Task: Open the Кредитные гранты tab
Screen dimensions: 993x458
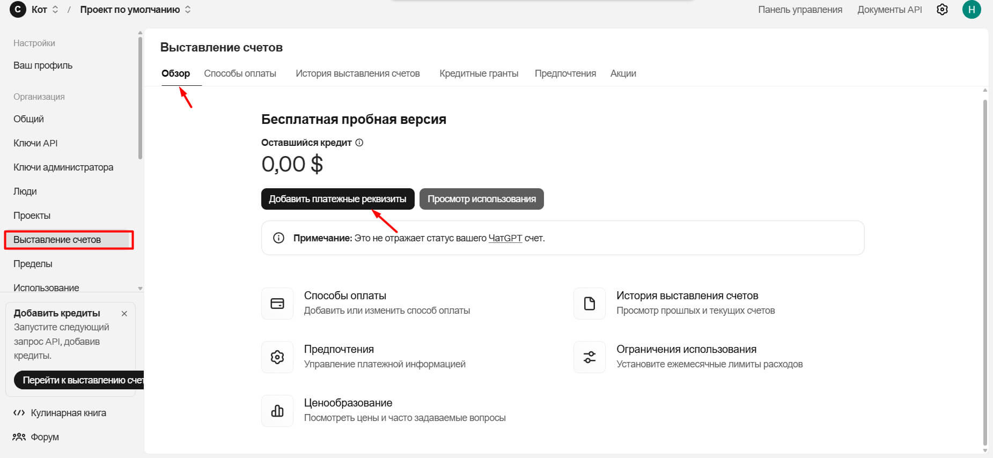Action: [479, 73]
